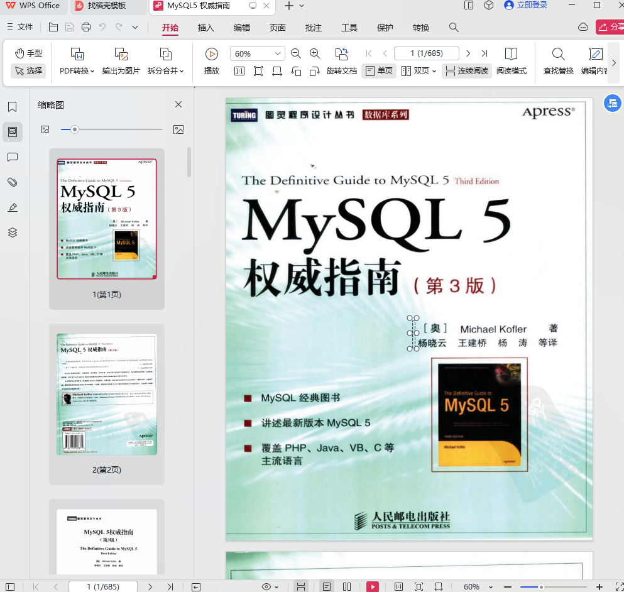Click the zoom in magnifier icon
Viewport: 624px width, 592px height.
(x=315, y=54)
